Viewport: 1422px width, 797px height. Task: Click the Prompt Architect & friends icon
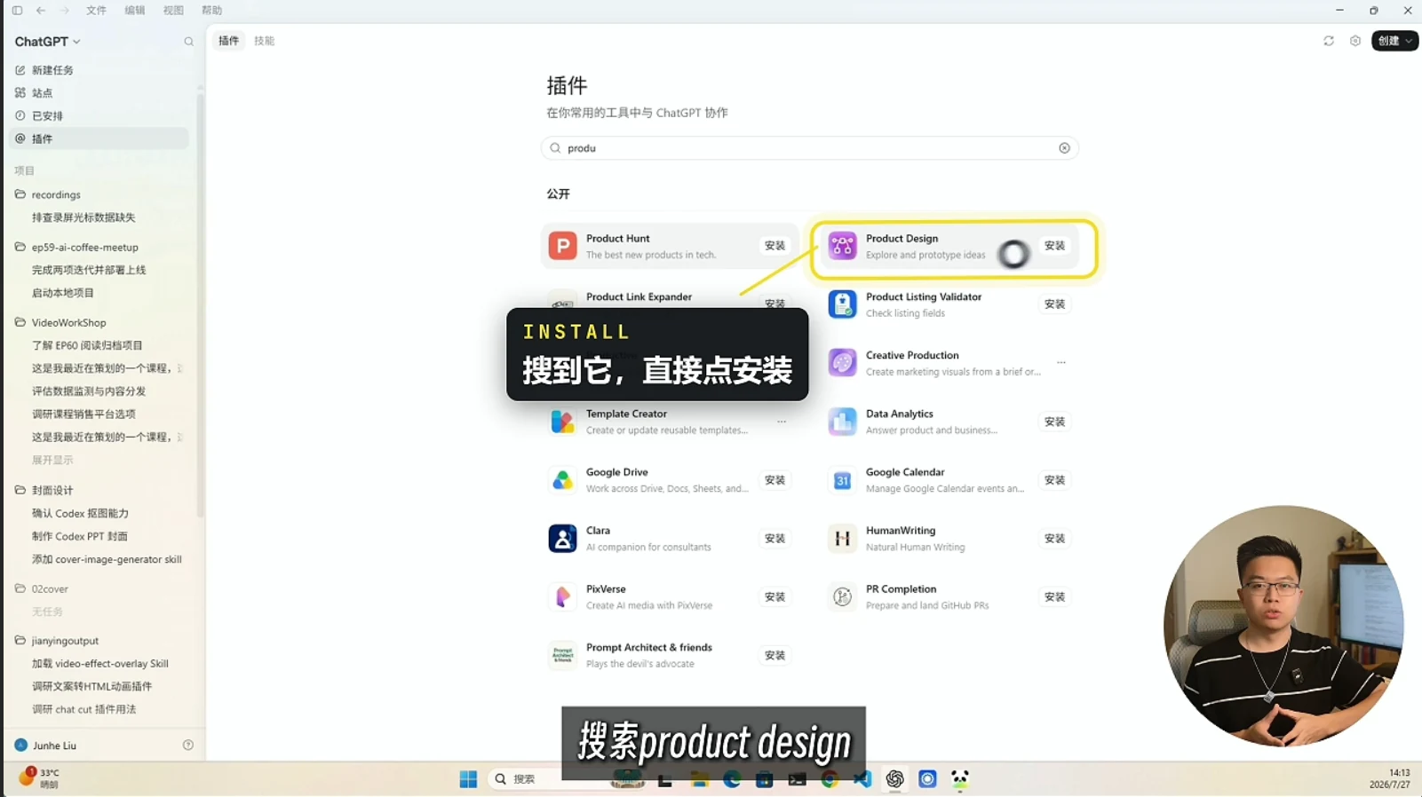tap(562, 656)
